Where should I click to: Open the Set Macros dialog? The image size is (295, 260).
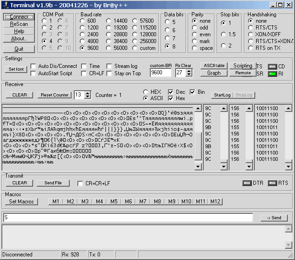click(x=21, y=202)
